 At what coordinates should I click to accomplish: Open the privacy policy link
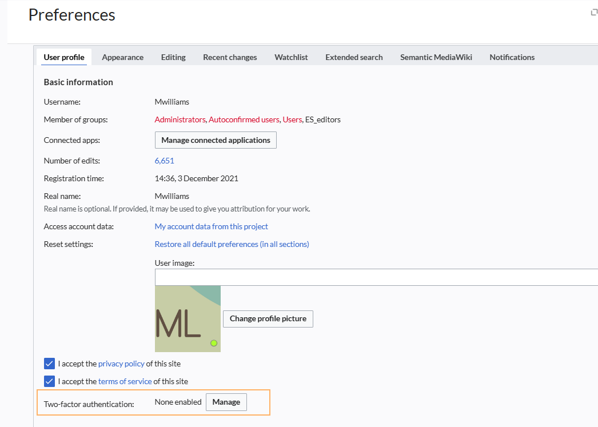pyautogui.click(x=121, y=364)
